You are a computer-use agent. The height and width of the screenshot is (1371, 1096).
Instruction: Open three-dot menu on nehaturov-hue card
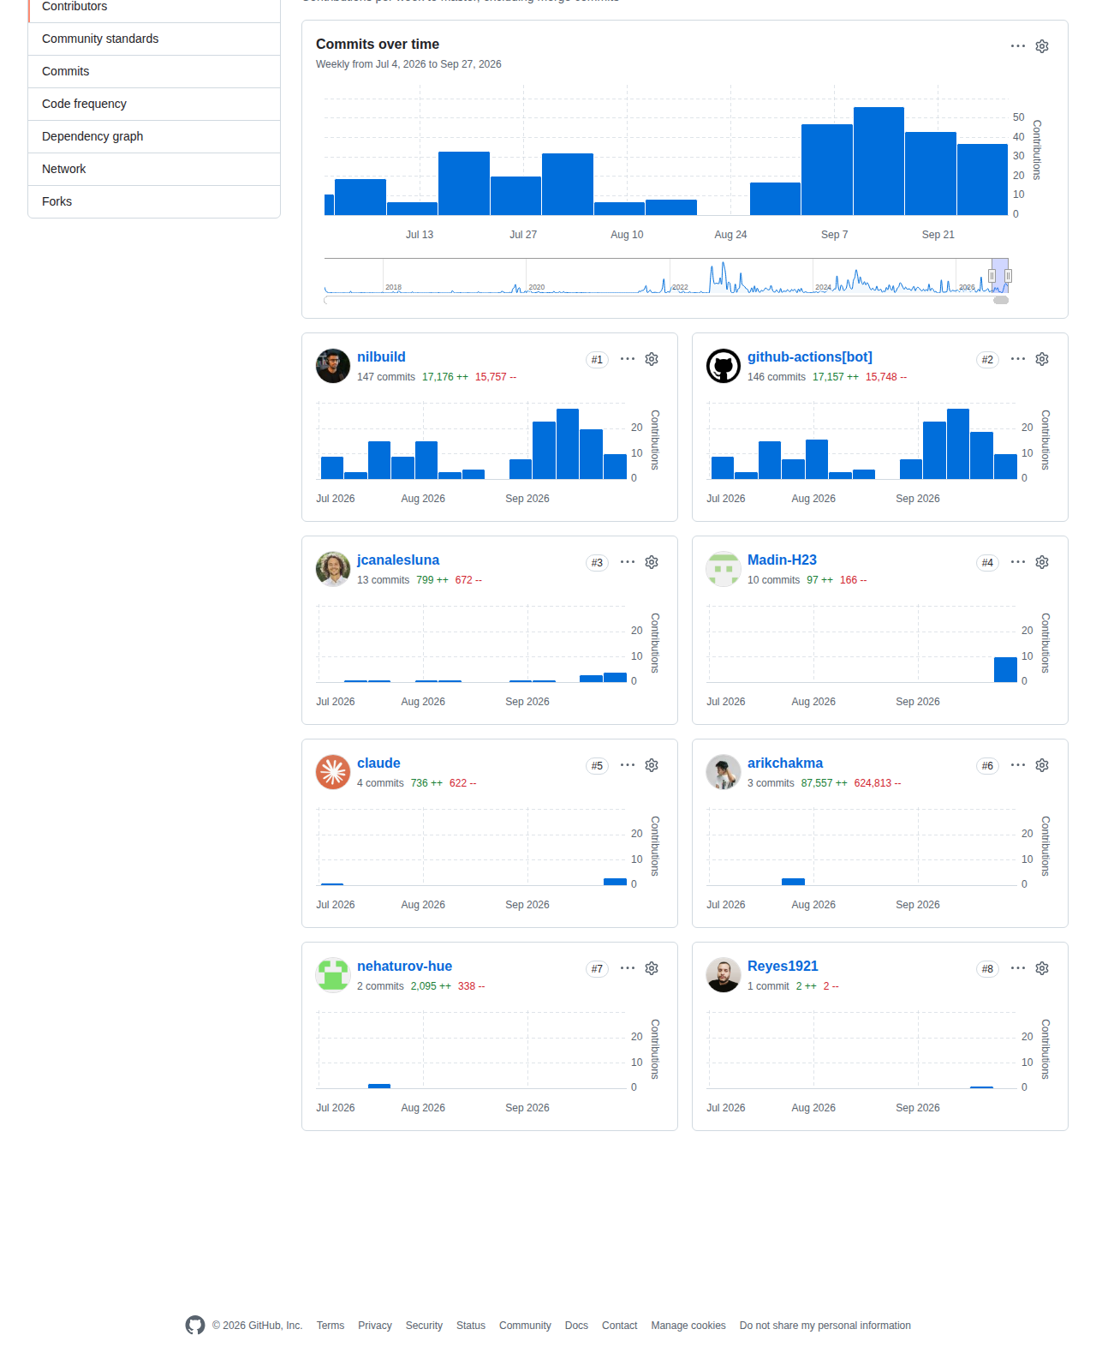(628, 968)
